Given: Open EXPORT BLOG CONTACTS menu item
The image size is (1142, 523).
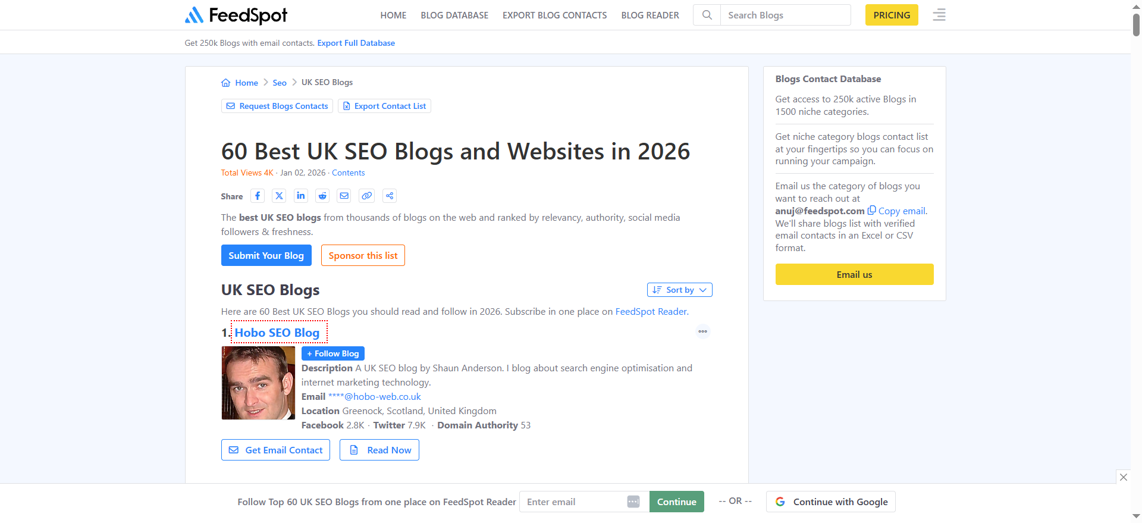Looking at the screenshot, I should pos(554,15).
